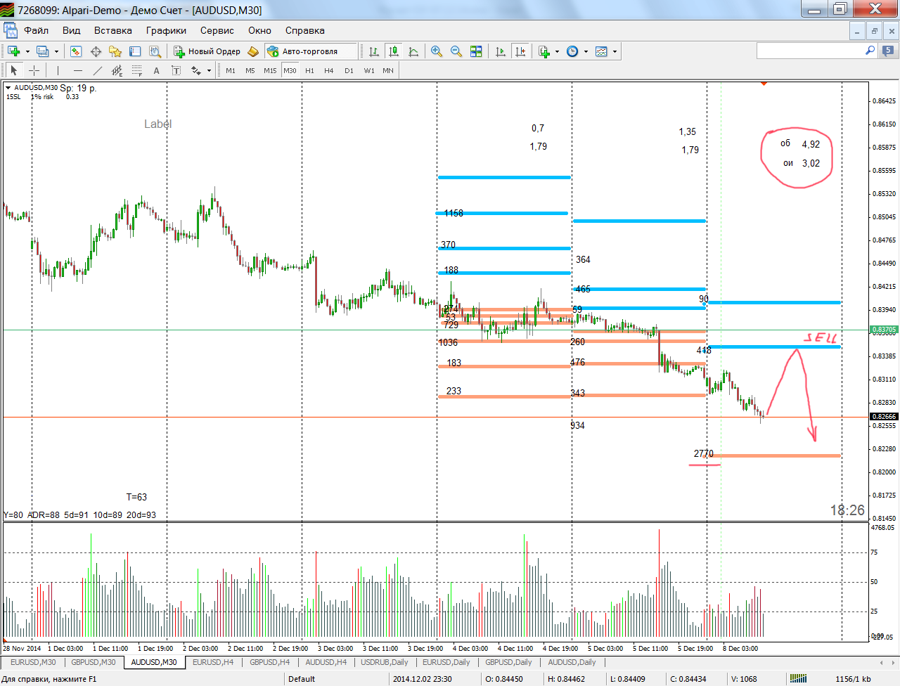Image resolution: width=900 pixels, height=686 pixels.
Task: Click the New Chart icon
Action: pyautogui.click(x=13, y=51)
